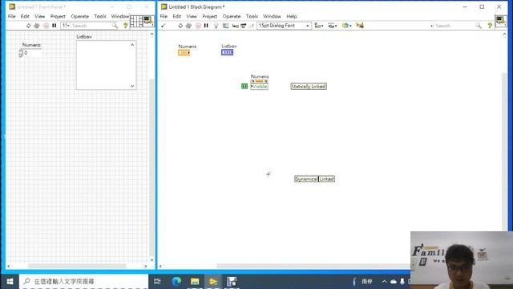
Task: Open Task View on taskbar
Action: (157, 282)
